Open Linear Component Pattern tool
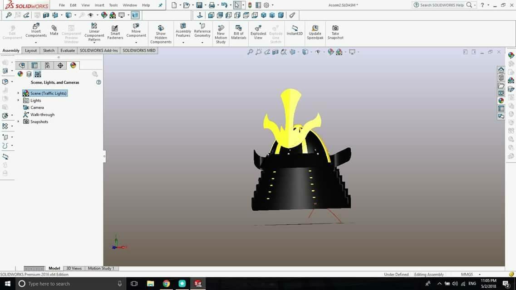Image resolution: width=516 pixels, height=290 pixels. pos(94,32)
